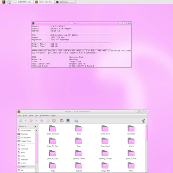Select the Misc folder
The height and width of the screenshot is (173, 173).
pyautogui.click(x=131, y=167)
